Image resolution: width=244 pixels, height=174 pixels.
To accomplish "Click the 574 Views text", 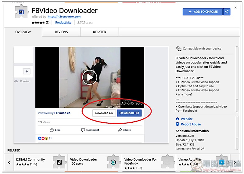I will click(x=44, y=122).
